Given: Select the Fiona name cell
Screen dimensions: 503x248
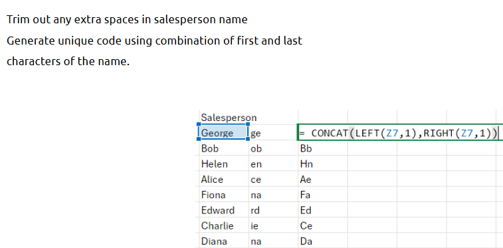Looking at the screenshot, I should [223, 194].
